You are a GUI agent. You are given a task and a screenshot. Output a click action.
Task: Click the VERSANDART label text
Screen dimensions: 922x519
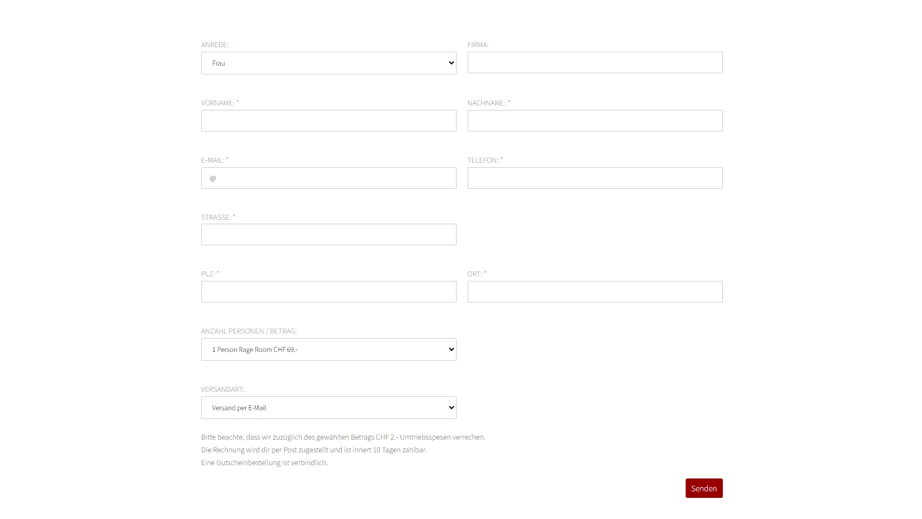[x=222, y=389]
